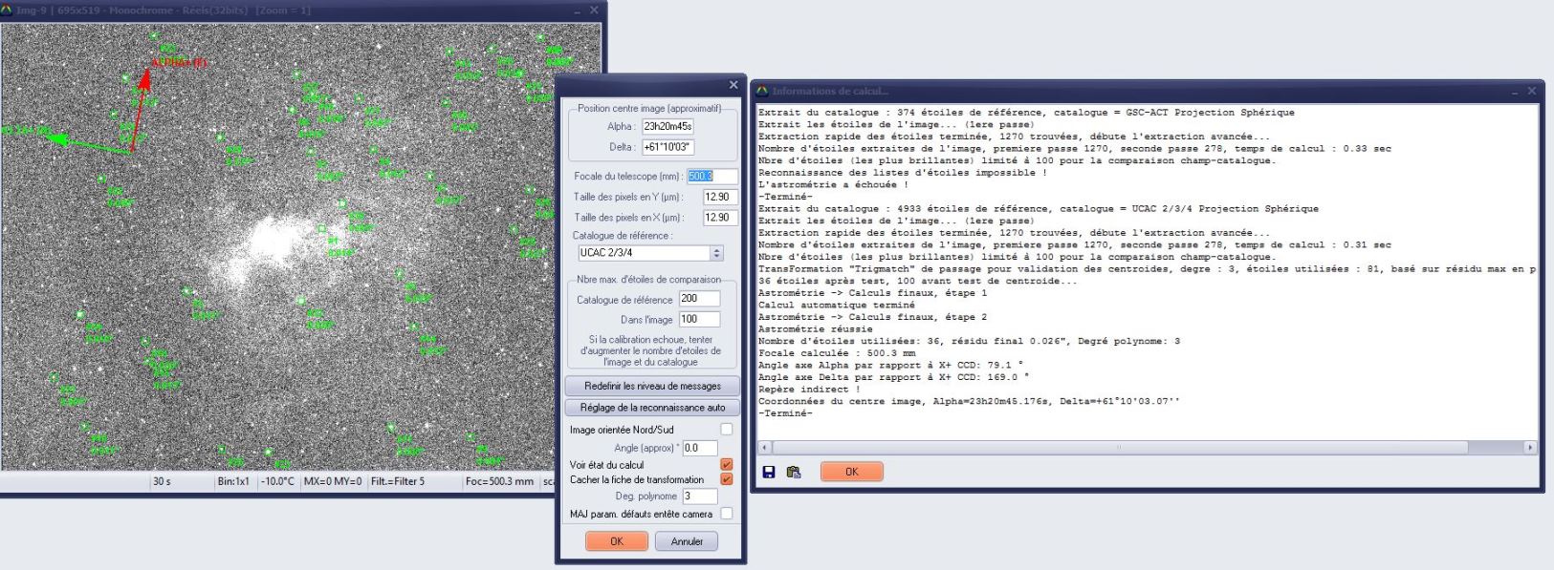
Task: Enable Image orientée Nord/Sud checkbox
Action: 727,430
